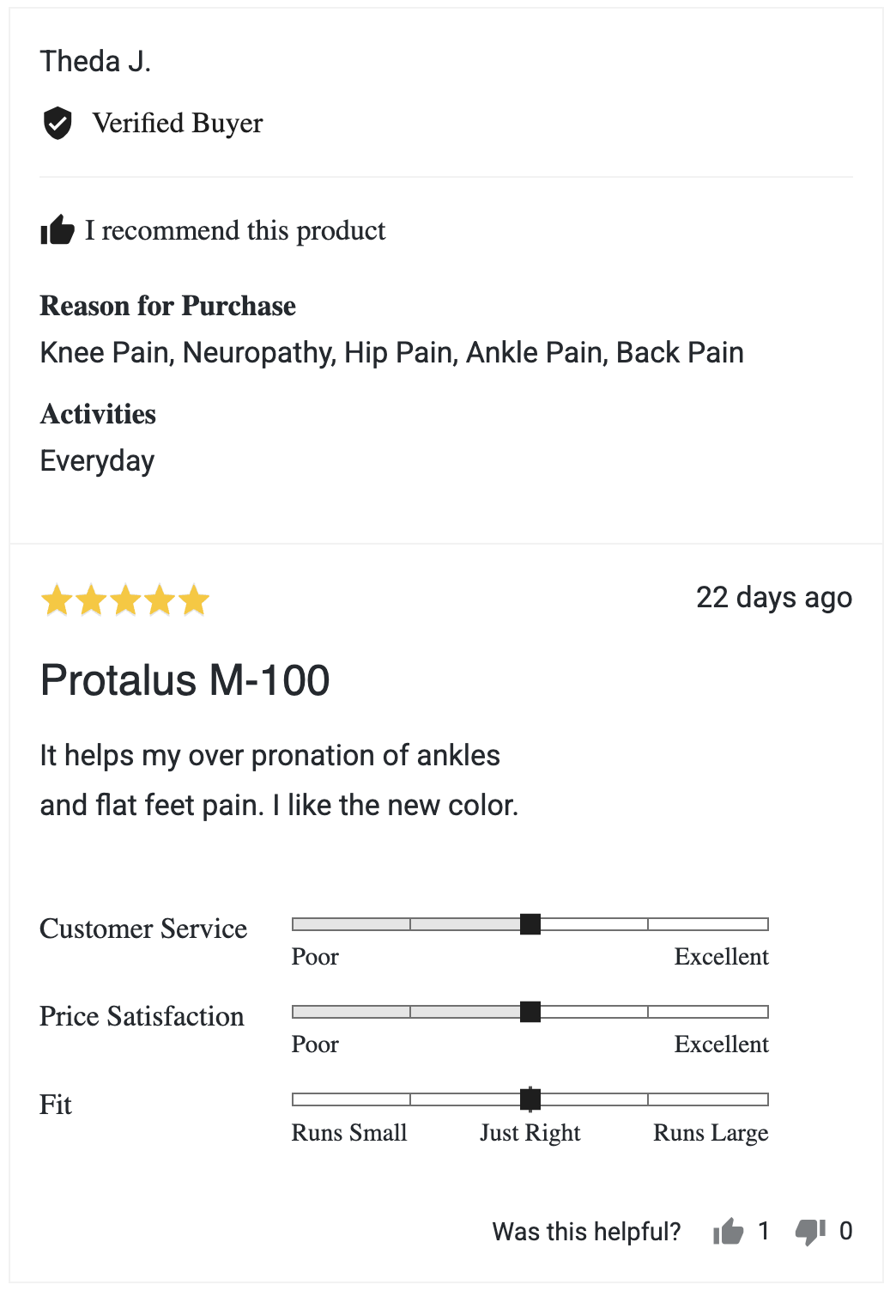Click the 'Verified Buyer' label
Screen dimensions: 896x1297
point(178,123)
